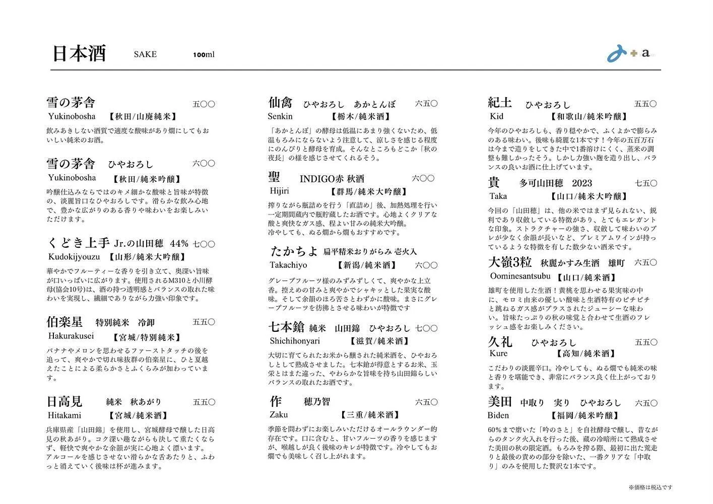Image resolution: width=713 pixels, height=504 pixels.
Task: Select the Hakurakusei romanized name
Action: (x=71, y=336)
